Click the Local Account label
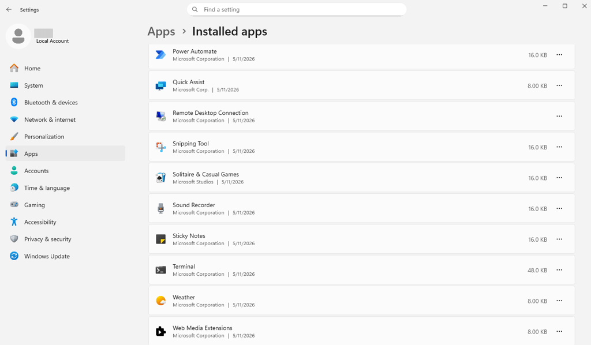The height and width of the screenshot is (345, 591). [x=53, y=41]
